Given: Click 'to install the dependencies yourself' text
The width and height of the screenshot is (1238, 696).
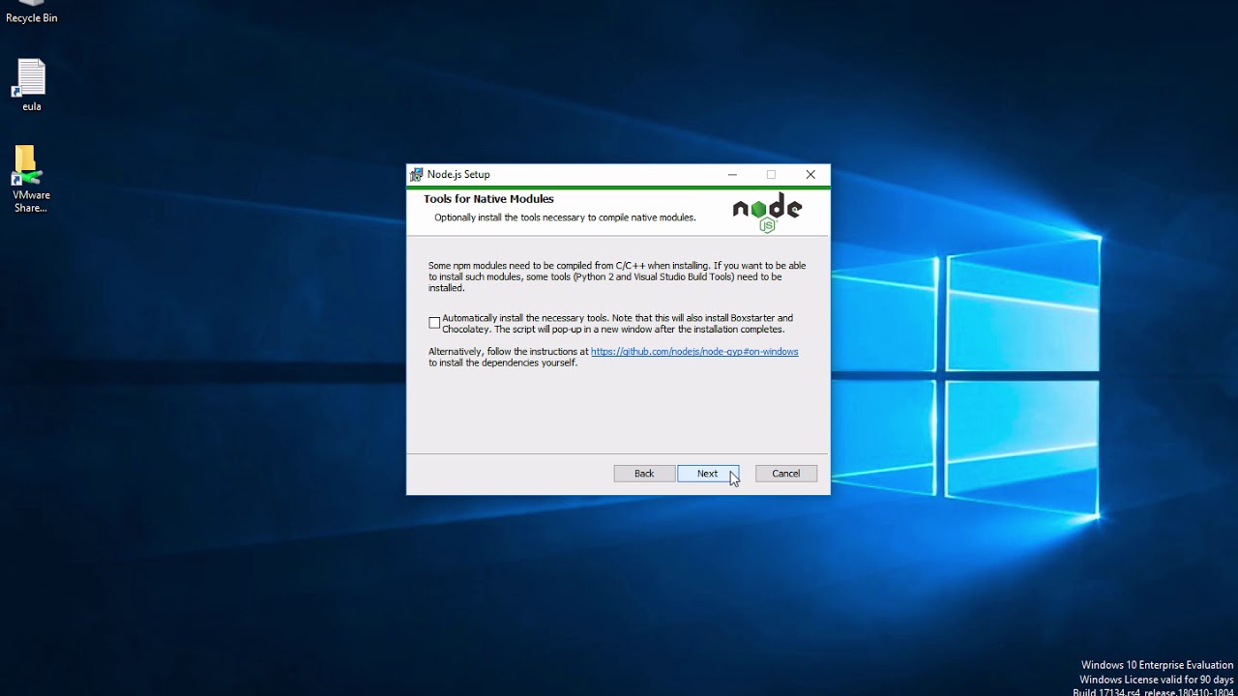Looking at the screenshot, I should (x=503, y=363).
